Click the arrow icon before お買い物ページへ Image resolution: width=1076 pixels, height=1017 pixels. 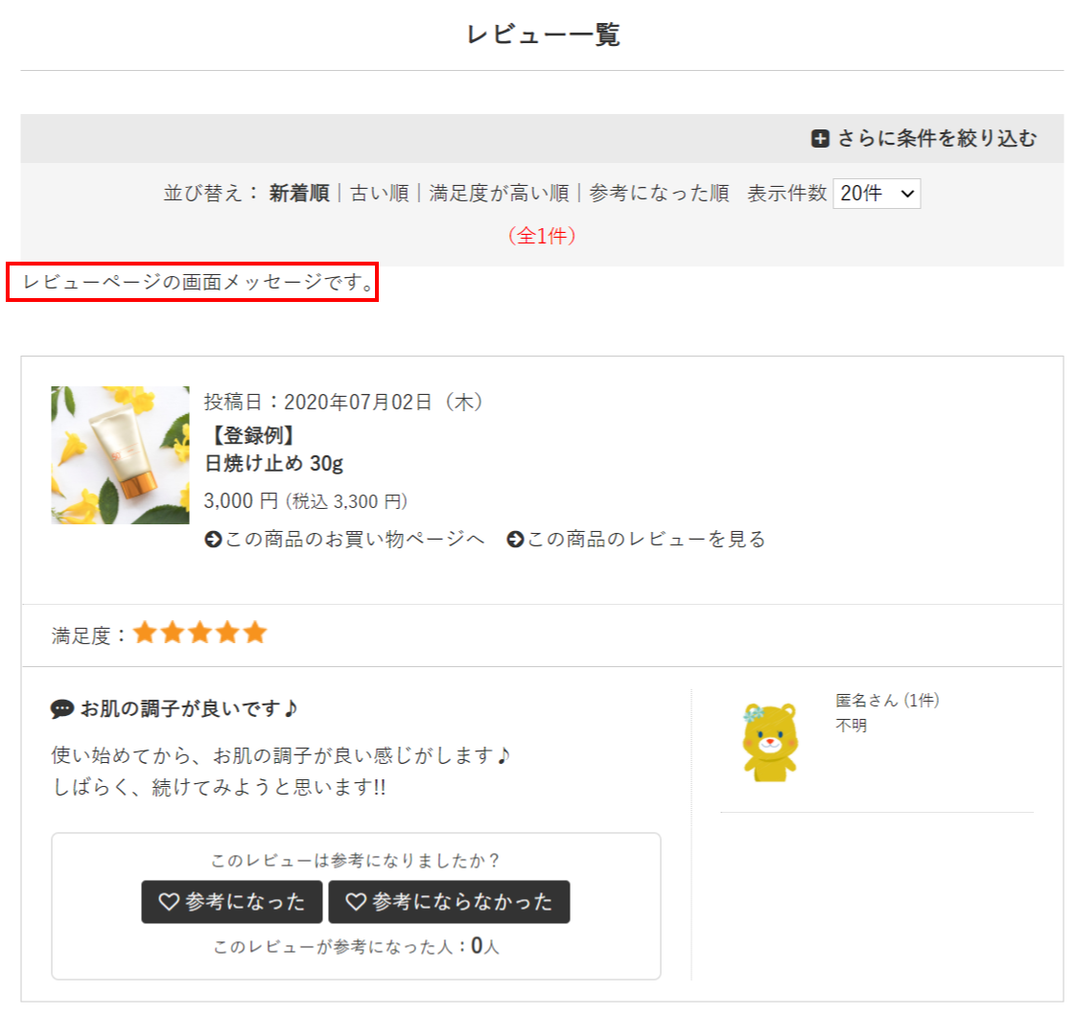[x=213, y=540]
